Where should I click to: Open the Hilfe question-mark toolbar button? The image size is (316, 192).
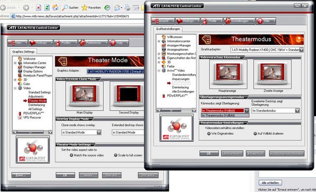(x=266, y=21)
